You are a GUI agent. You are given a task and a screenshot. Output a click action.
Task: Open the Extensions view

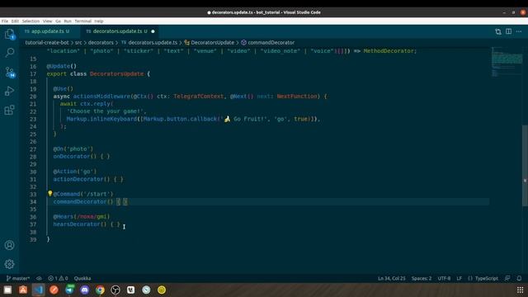(9, 110)
